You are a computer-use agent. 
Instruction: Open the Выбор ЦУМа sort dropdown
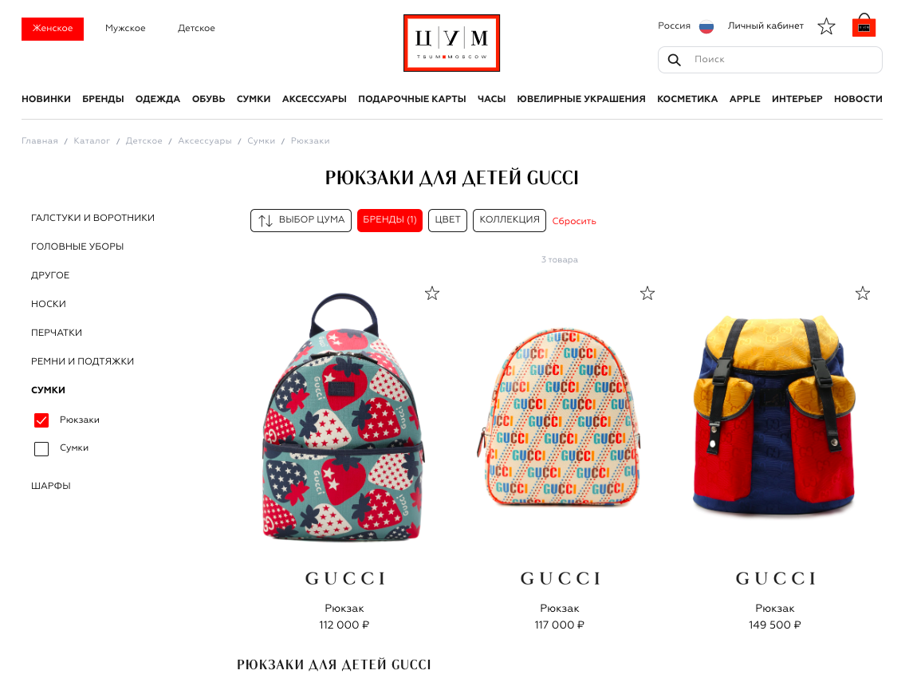tap(301, 220)
